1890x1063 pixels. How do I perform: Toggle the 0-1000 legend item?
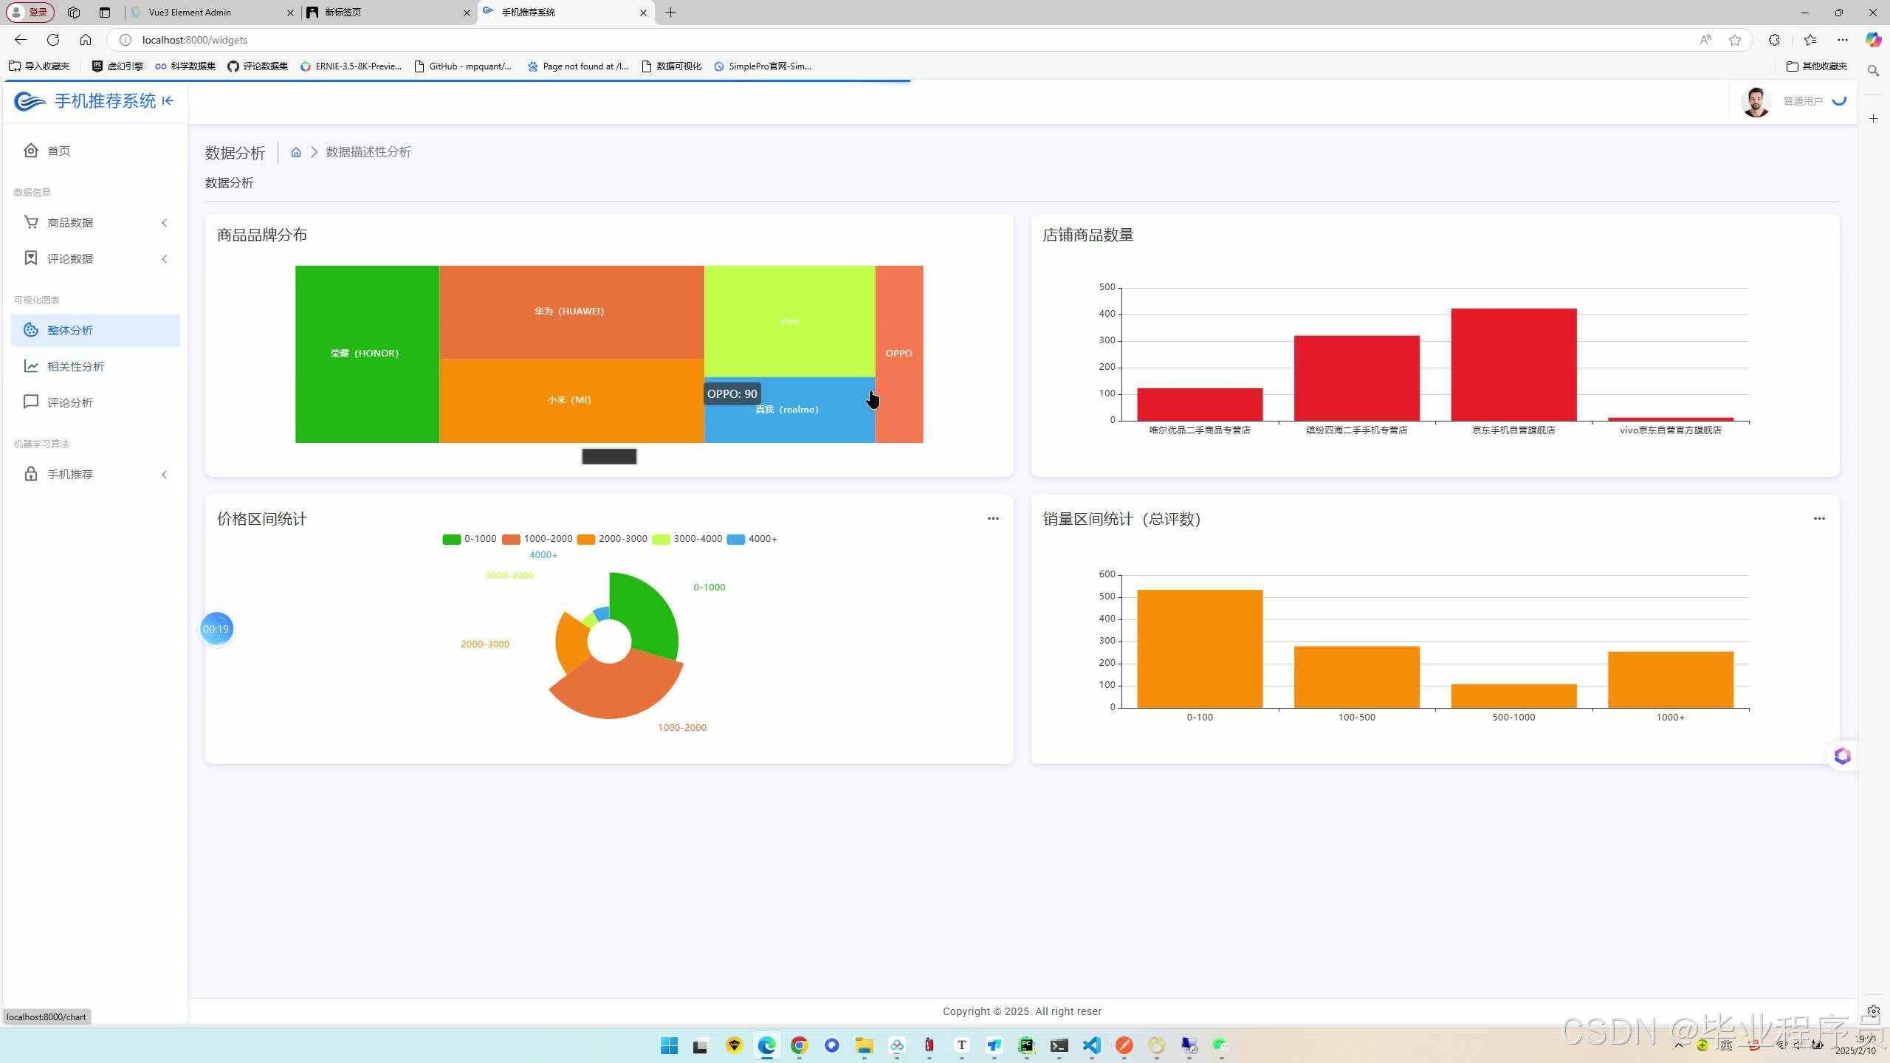pyautogui.click(x=470, y=539)
